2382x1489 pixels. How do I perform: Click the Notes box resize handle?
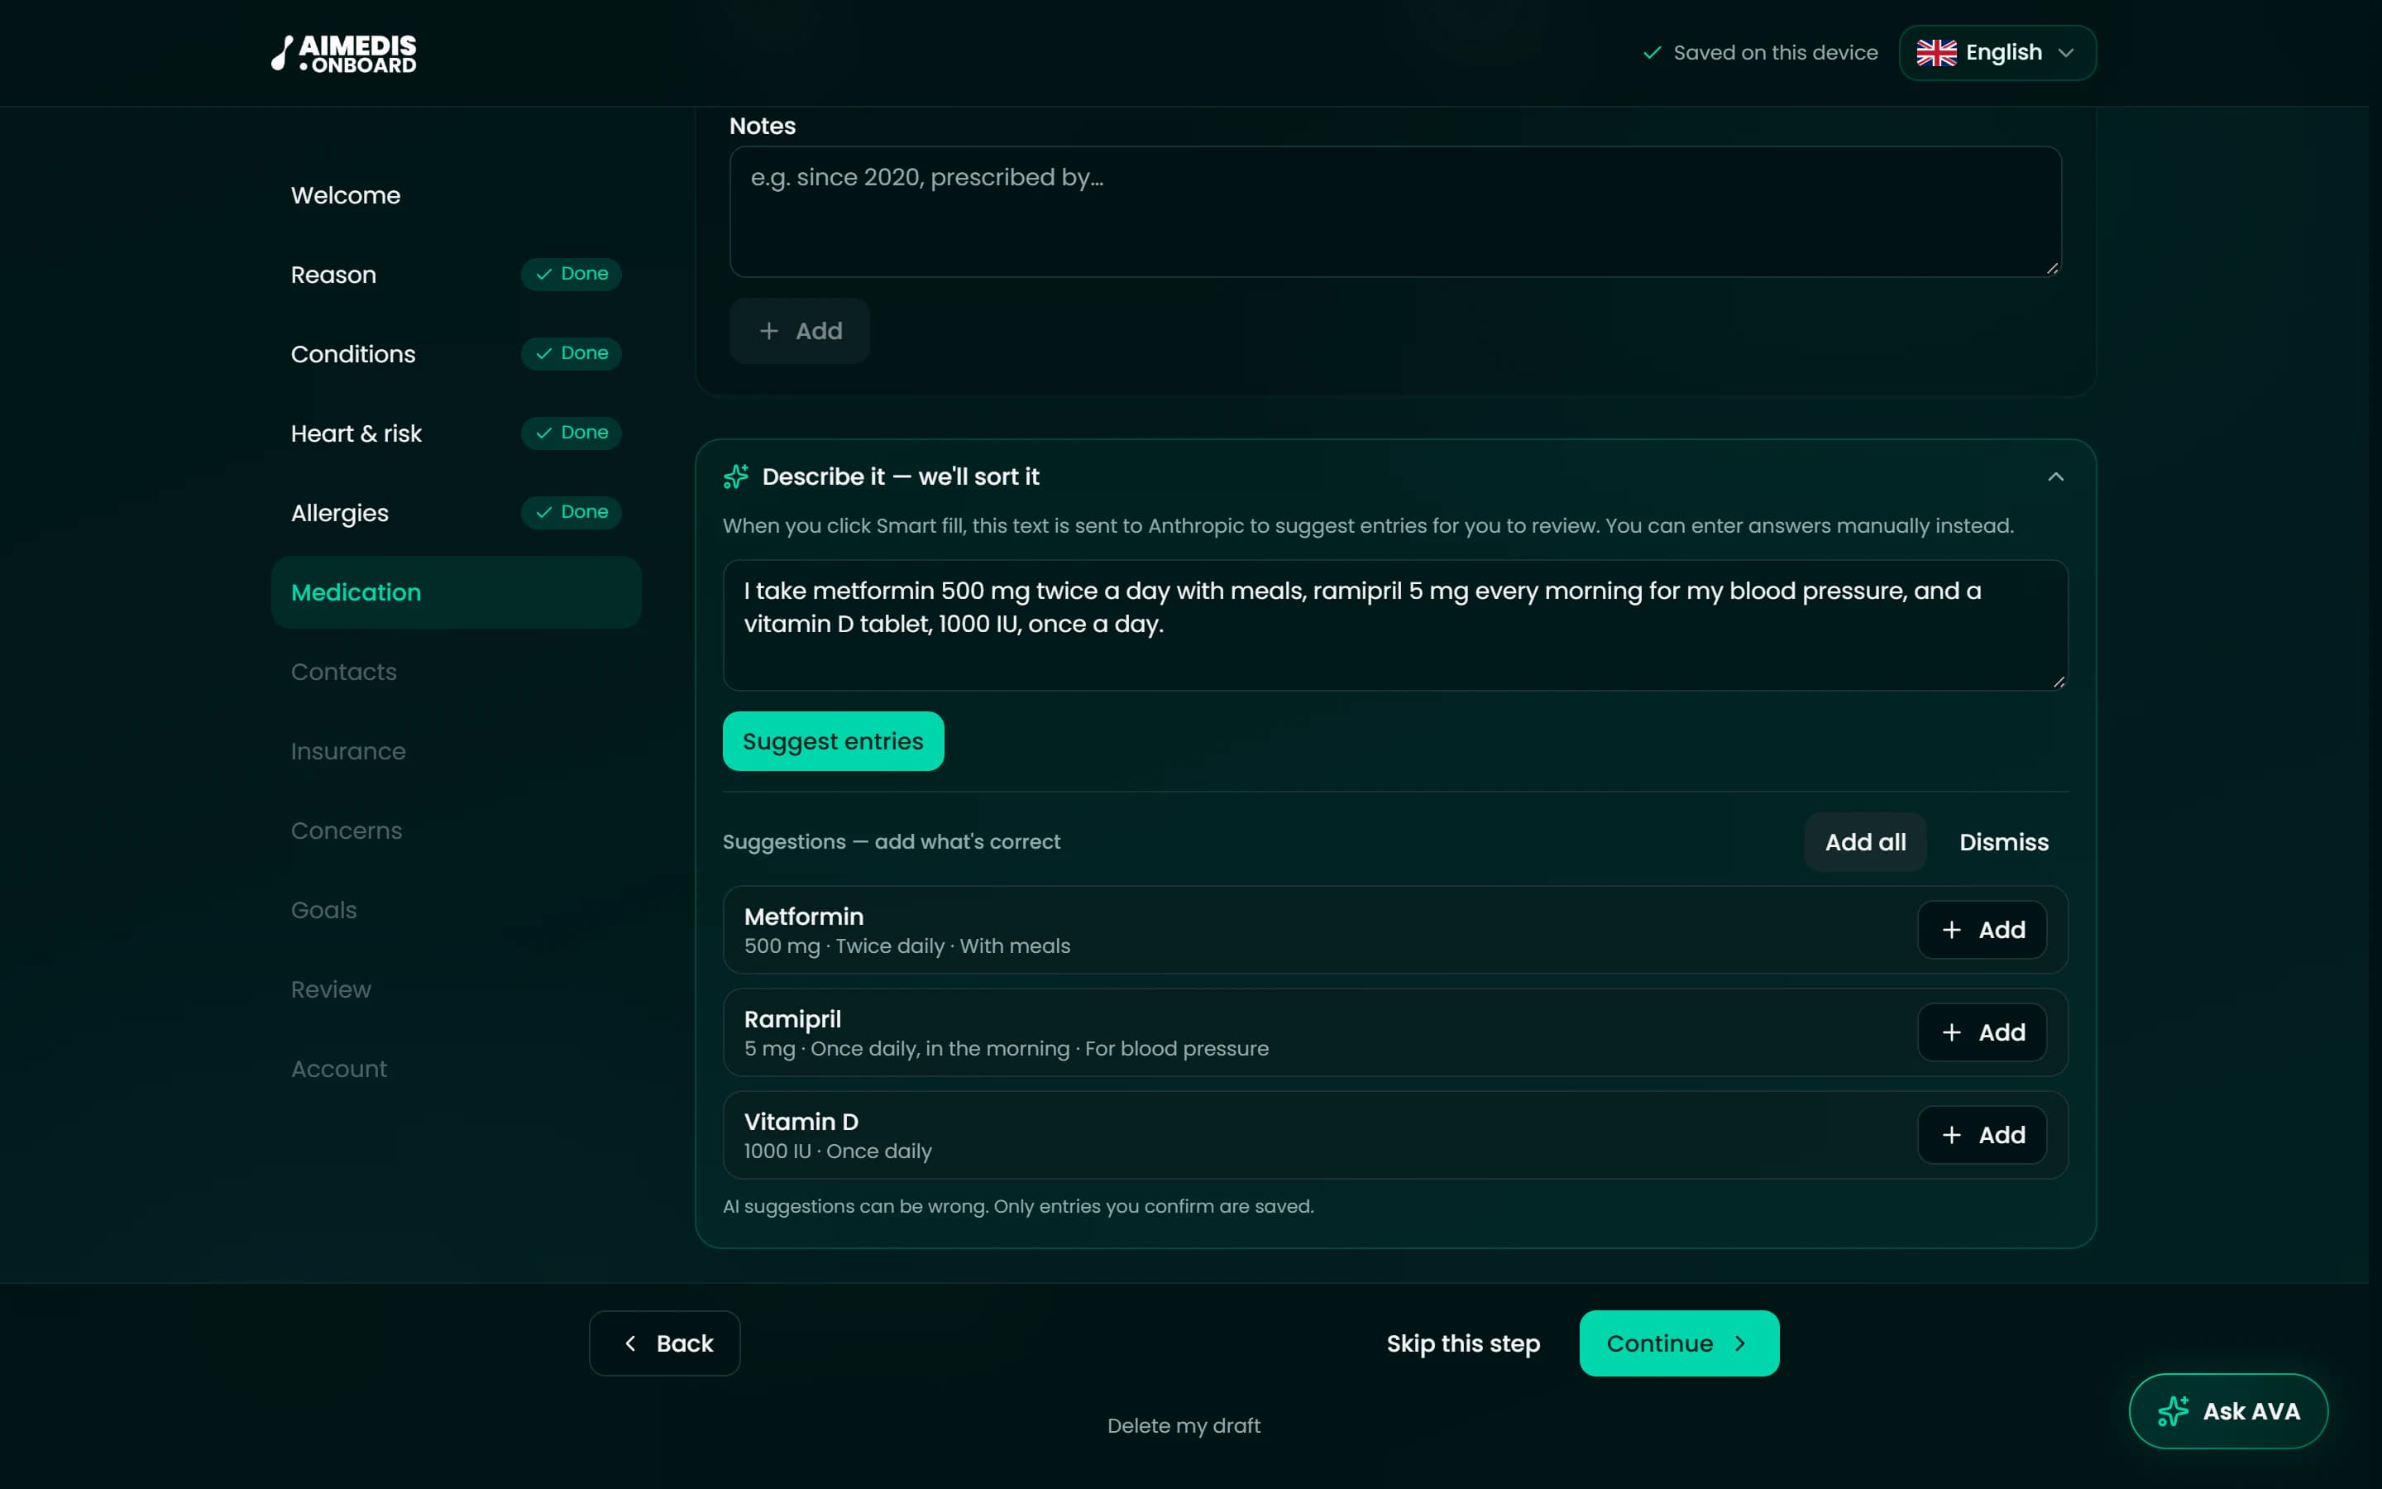[2051, 268]
